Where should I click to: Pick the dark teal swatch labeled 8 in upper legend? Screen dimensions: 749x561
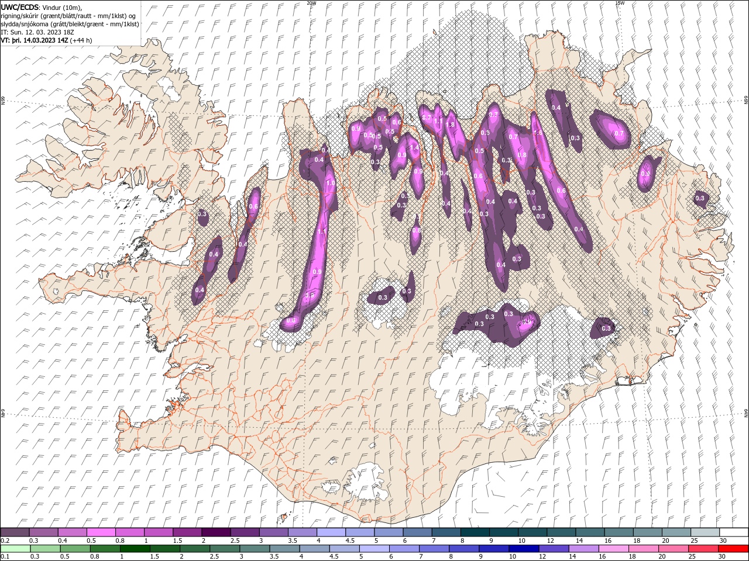pyautogui.click(x=475, y=532)
